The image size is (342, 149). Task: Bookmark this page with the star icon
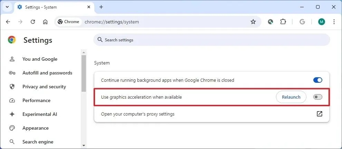pyautogui.click(x=253, y=22)
